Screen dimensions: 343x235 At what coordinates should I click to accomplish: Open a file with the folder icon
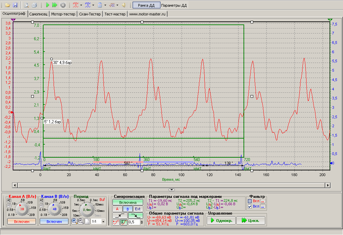coord(8,5)
